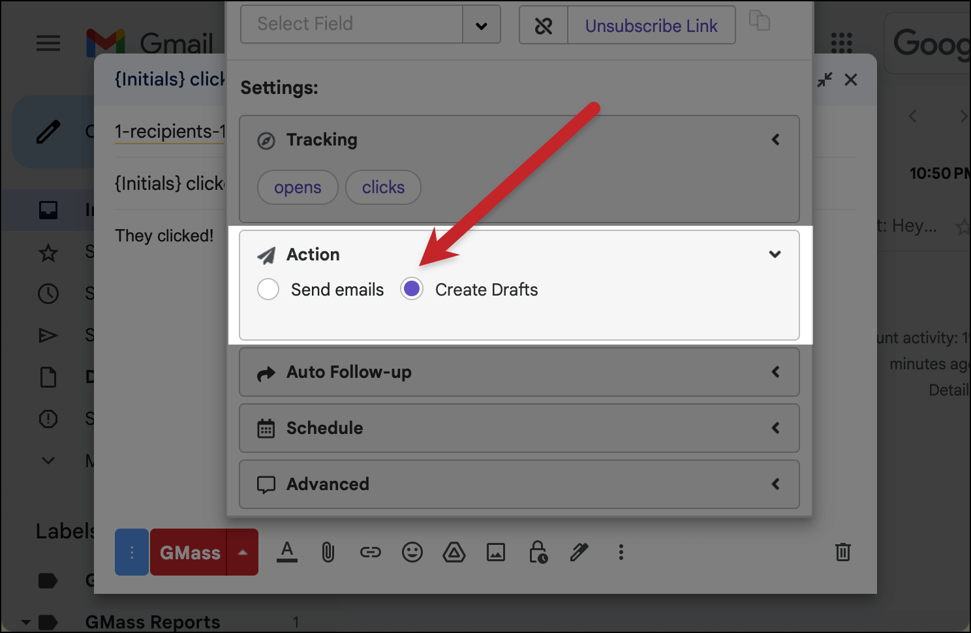Click the 'They clicked!' message body
The image size is (971, 633).
(x=164, y=236)
